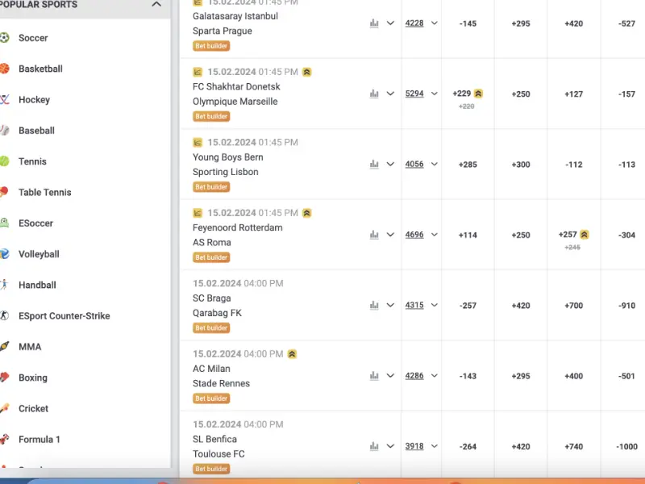Open statistics chart icon for Young Boys Bern match
This screenshot has height=484, width=645.
pos(374,164)
